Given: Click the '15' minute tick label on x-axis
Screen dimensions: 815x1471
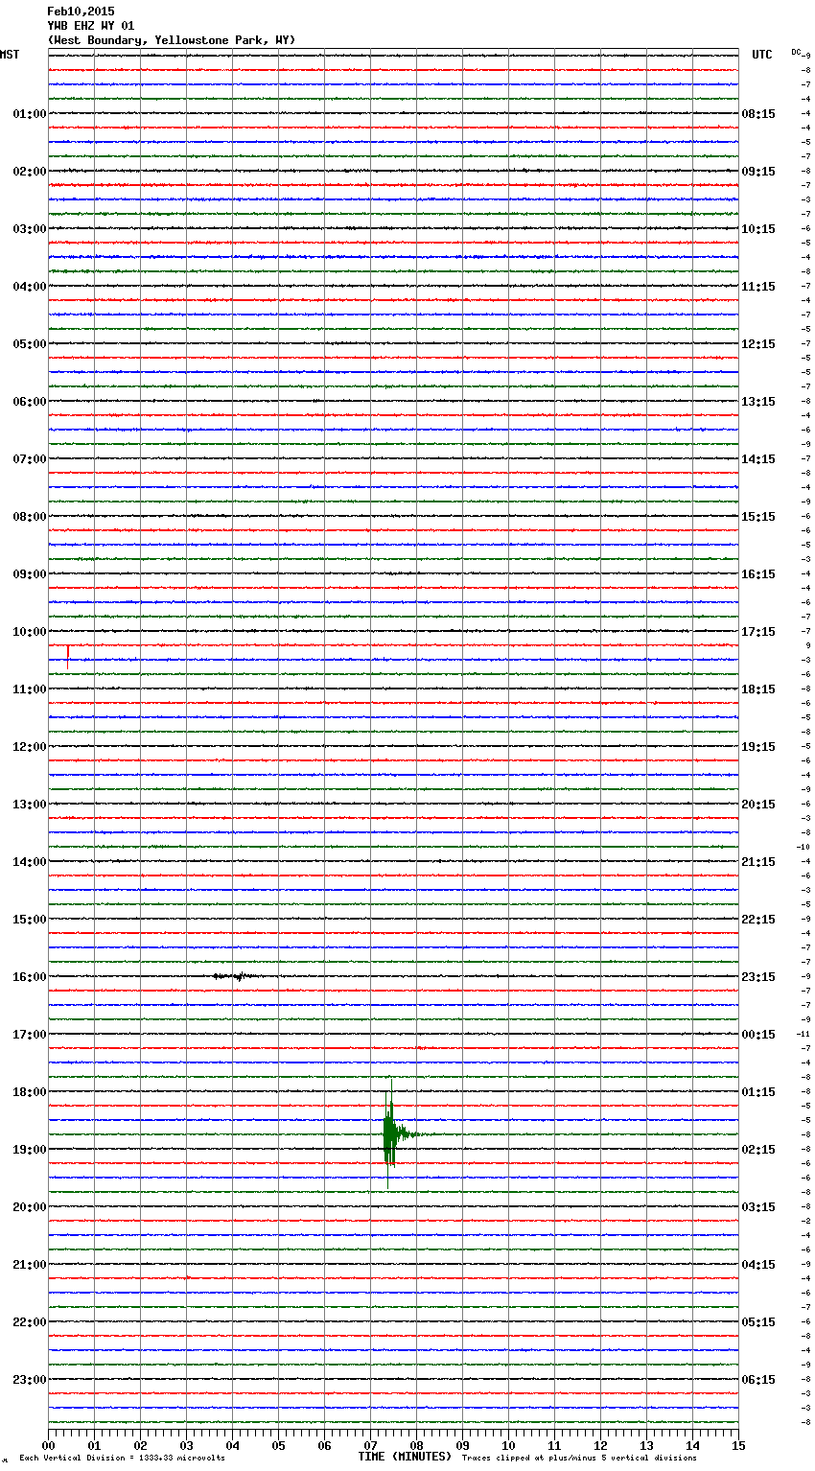Looking at the screenshot, I should click(x=738, y=1445).
